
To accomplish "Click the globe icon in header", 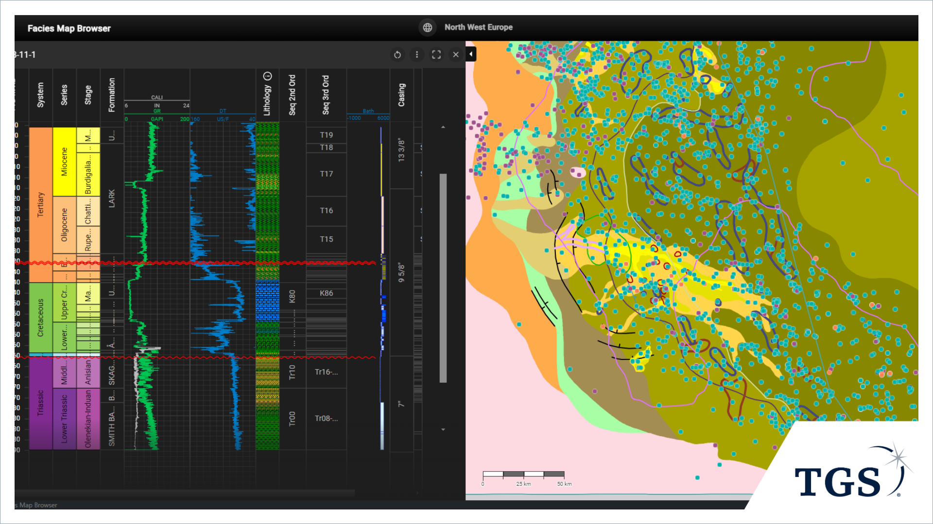I will 428,28.
